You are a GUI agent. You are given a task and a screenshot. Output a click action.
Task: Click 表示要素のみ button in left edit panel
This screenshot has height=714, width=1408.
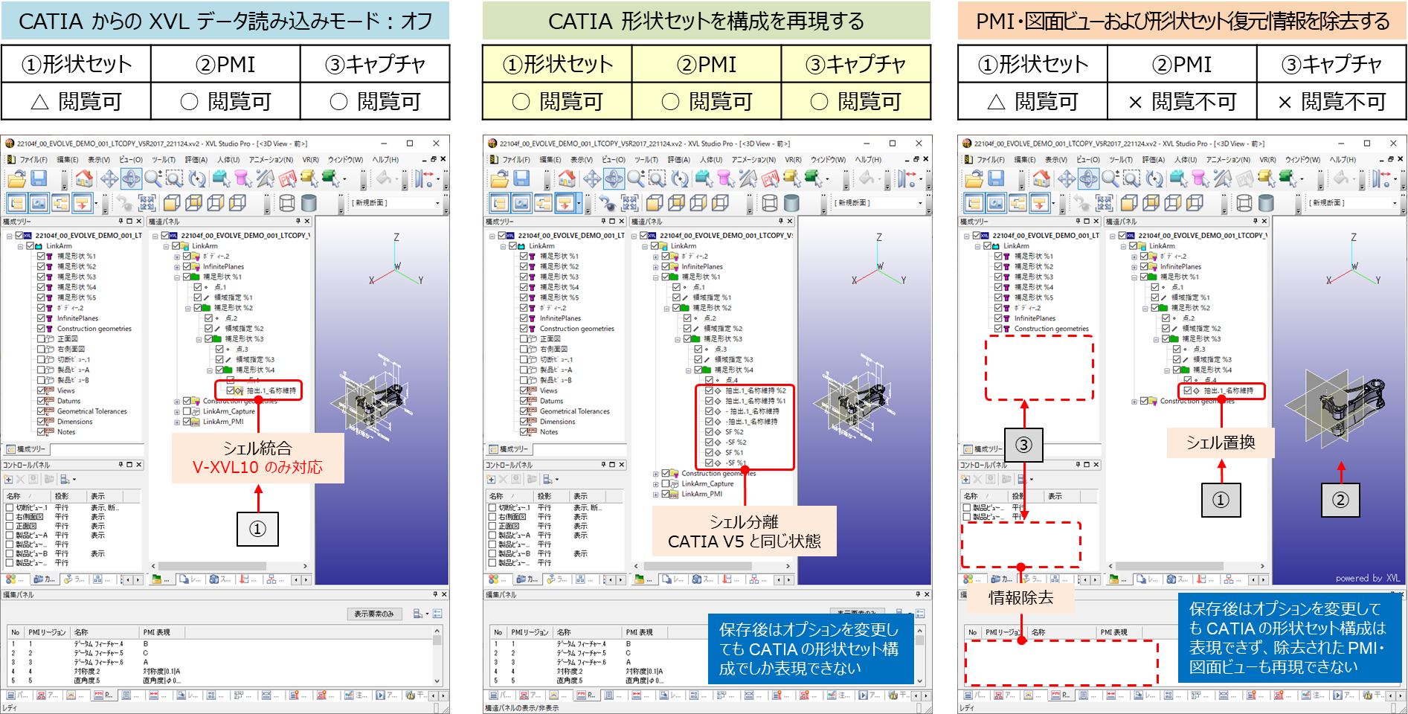click(374, 614)
